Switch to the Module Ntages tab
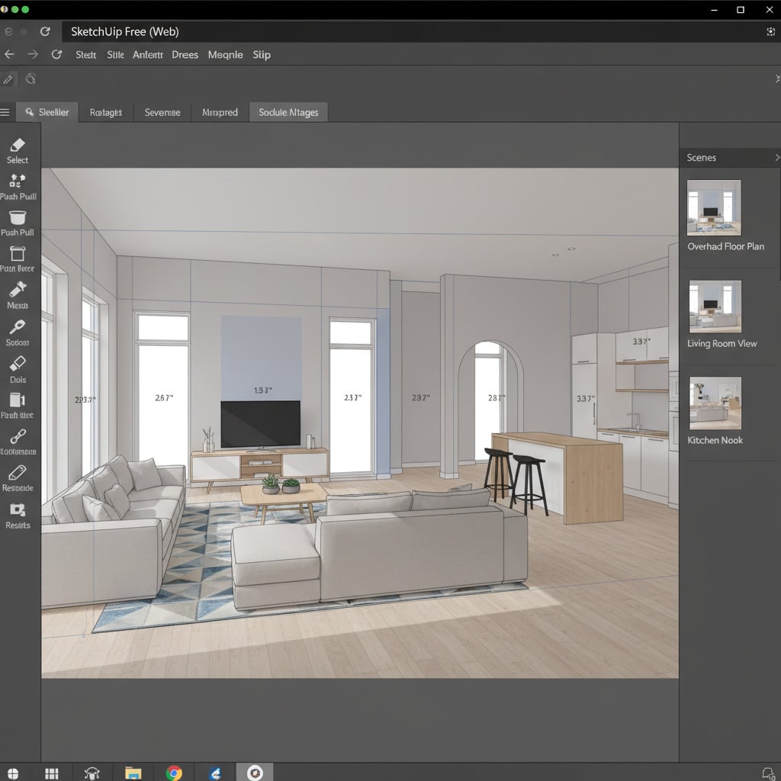This screenshot has height=781, width=781. [288, 111]
